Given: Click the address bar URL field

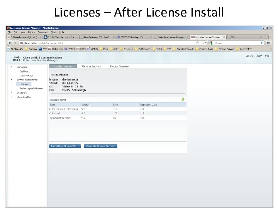Looking at the screenshot, I should (108, 43).
